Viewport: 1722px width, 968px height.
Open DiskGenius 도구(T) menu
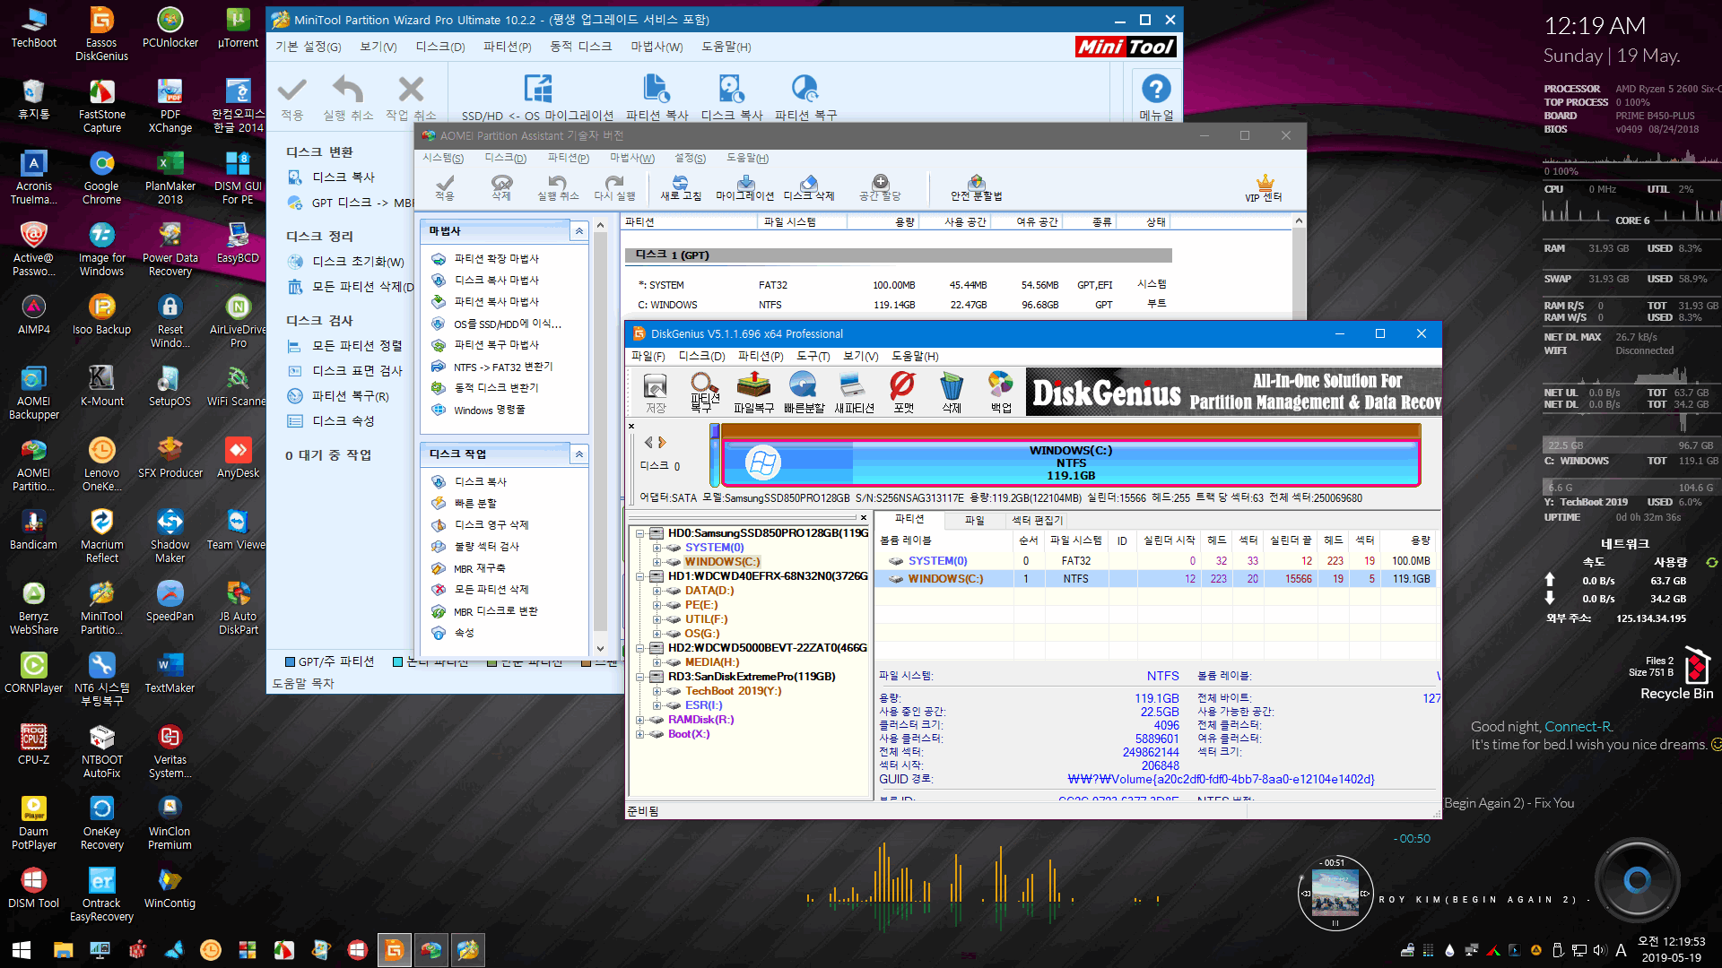click(813, 356)
